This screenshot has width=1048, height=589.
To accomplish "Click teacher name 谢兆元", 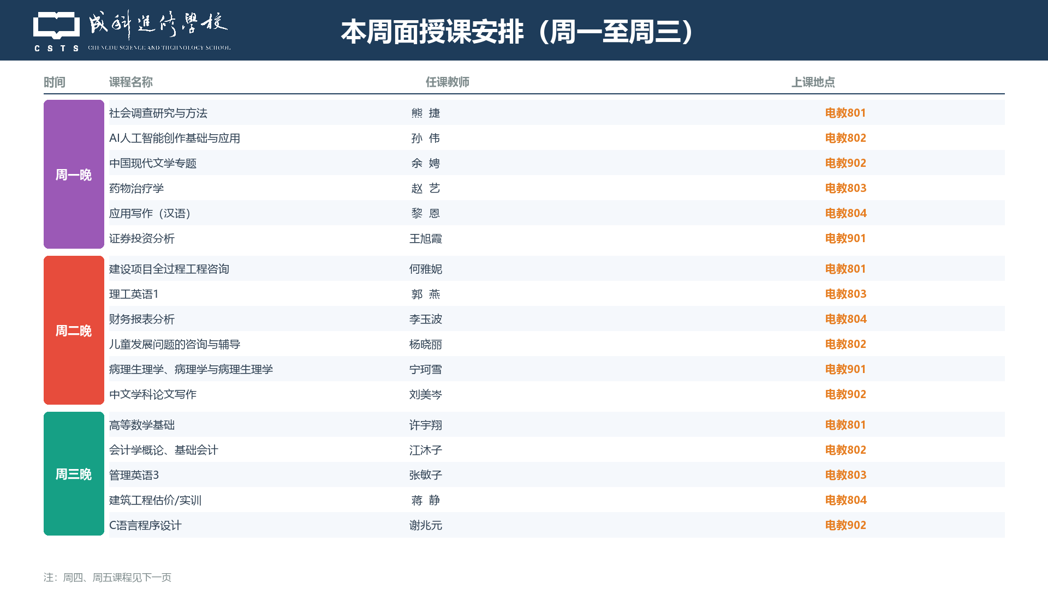I will click(x=426, y=525).
